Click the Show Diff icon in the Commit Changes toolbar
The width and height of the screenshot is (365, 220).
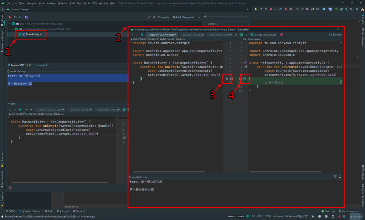pos(10,17)
